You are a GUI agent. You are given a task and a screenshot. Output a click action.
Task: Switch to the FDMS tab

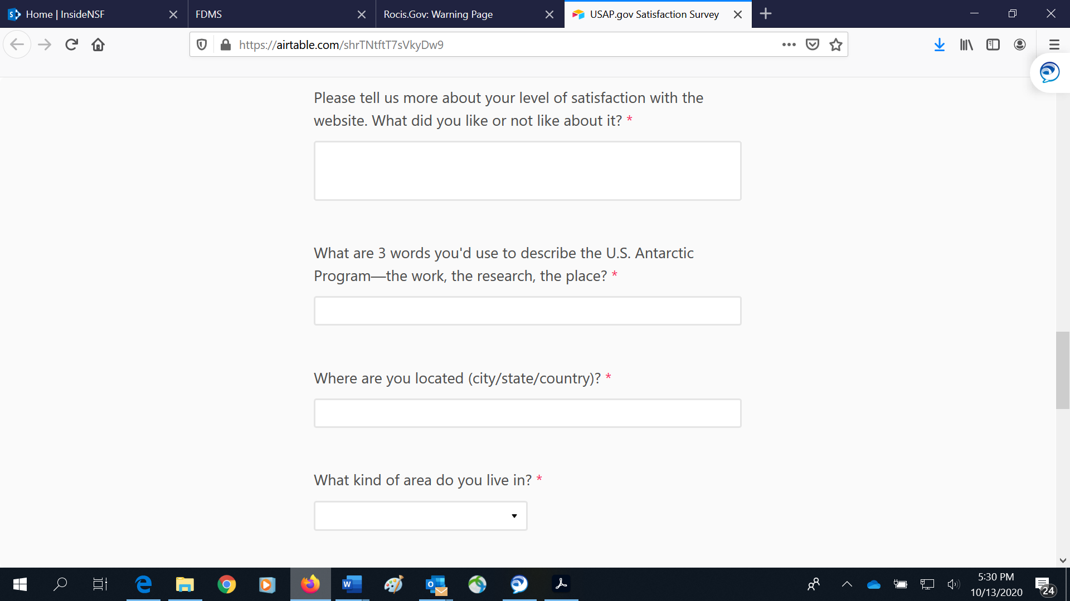[x=273, y=14]
